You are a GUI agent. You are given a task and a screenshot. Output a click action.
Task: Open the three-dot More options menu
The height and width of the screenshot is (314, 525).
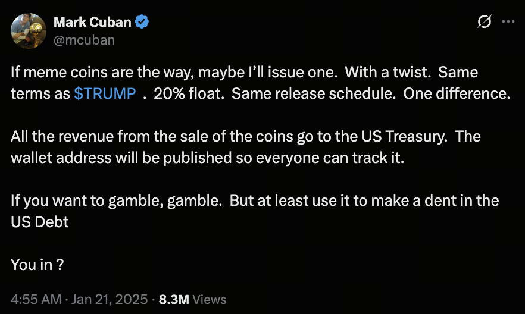(x=508, y=22)
